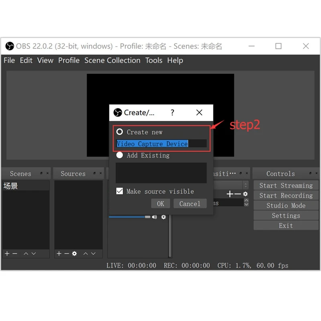Click Start Streaming button
This screenshot has height=321, width=321.
coord(286,185)
